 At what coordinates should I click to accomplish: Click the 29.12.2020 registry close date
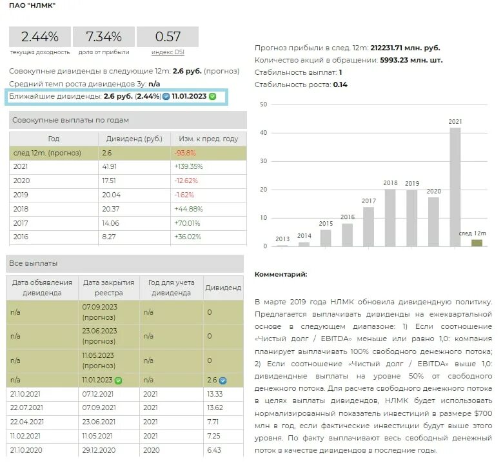[x=99, y=450]
